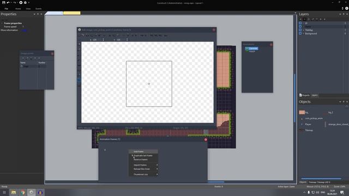The height and width of the screenshot is (196, 349).
Task: Open the Home ribbon tab
Action: (18, 9)
